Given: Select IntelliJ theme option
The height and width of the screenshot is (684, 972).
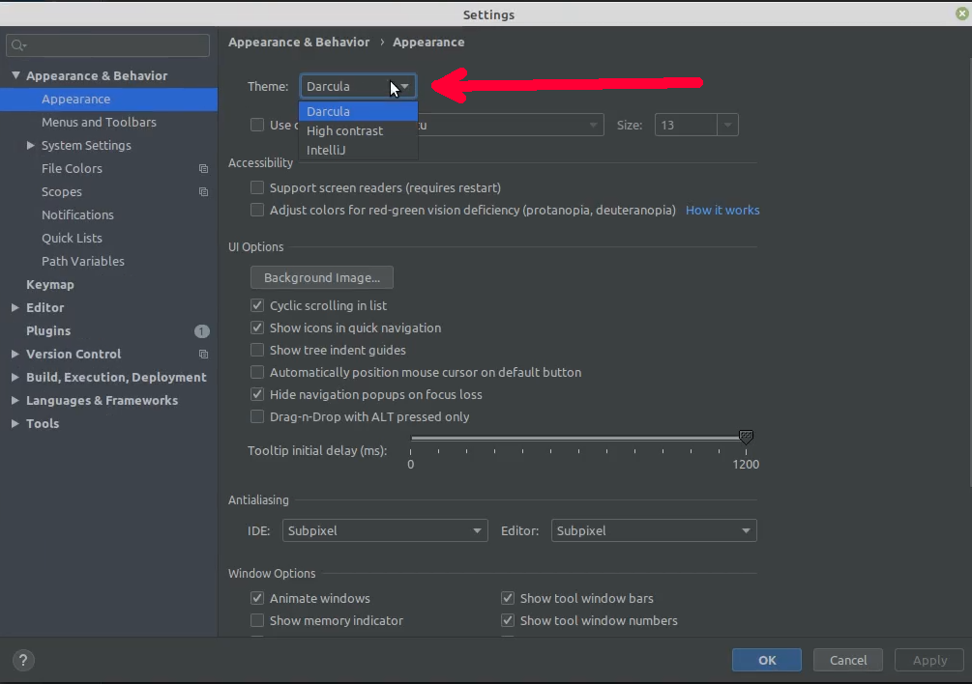Looking at the screenshot, I should tap(358, 150).
